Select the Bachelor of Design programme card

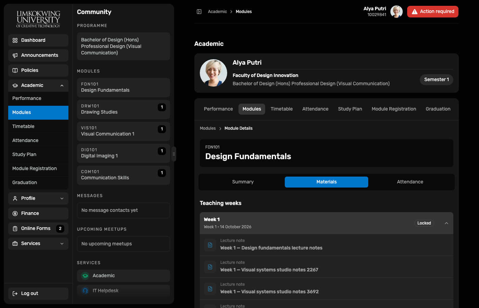point(124,47)
